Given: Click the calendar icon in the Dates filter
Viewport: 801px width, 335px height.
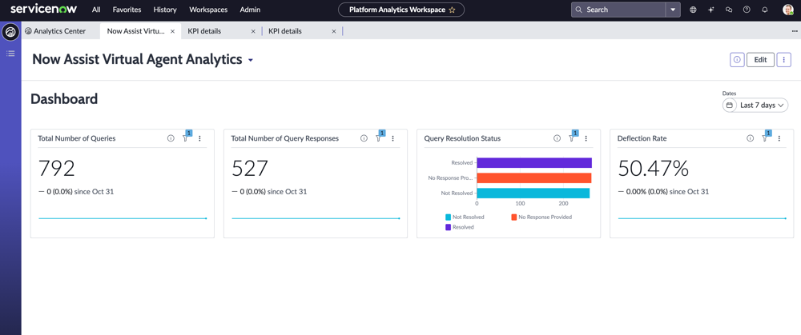Looking at the screenshot, I should [730, 106].
